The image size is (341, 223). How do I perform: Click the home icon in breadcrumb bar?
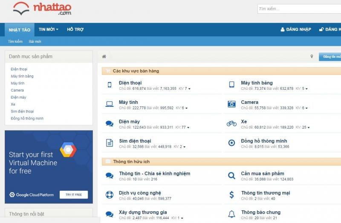[x=104, y=57]
